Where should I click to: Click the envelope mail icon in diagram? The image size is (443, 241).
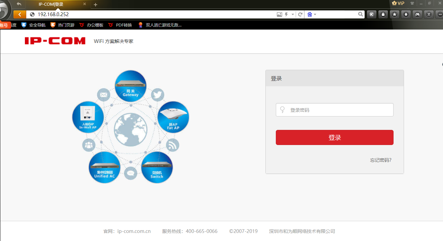[x=104, y=95]
